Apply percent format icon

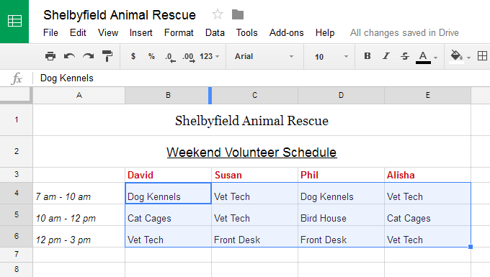pyautogui.click(x=151, y=56)
